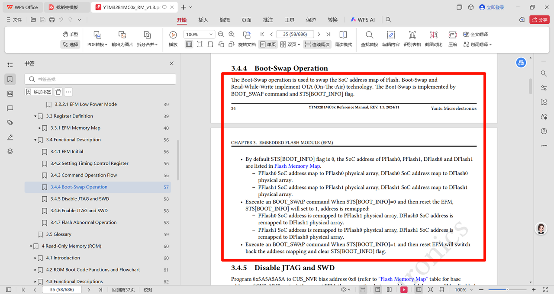Viewport: 554px width, 294px height.
Task: Expand the 4.1 Introduction bookmark
Action: point(35,258)
